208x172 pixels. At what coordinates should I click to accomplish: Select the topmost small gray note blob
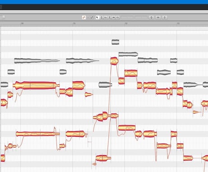(x=115, y=42)
